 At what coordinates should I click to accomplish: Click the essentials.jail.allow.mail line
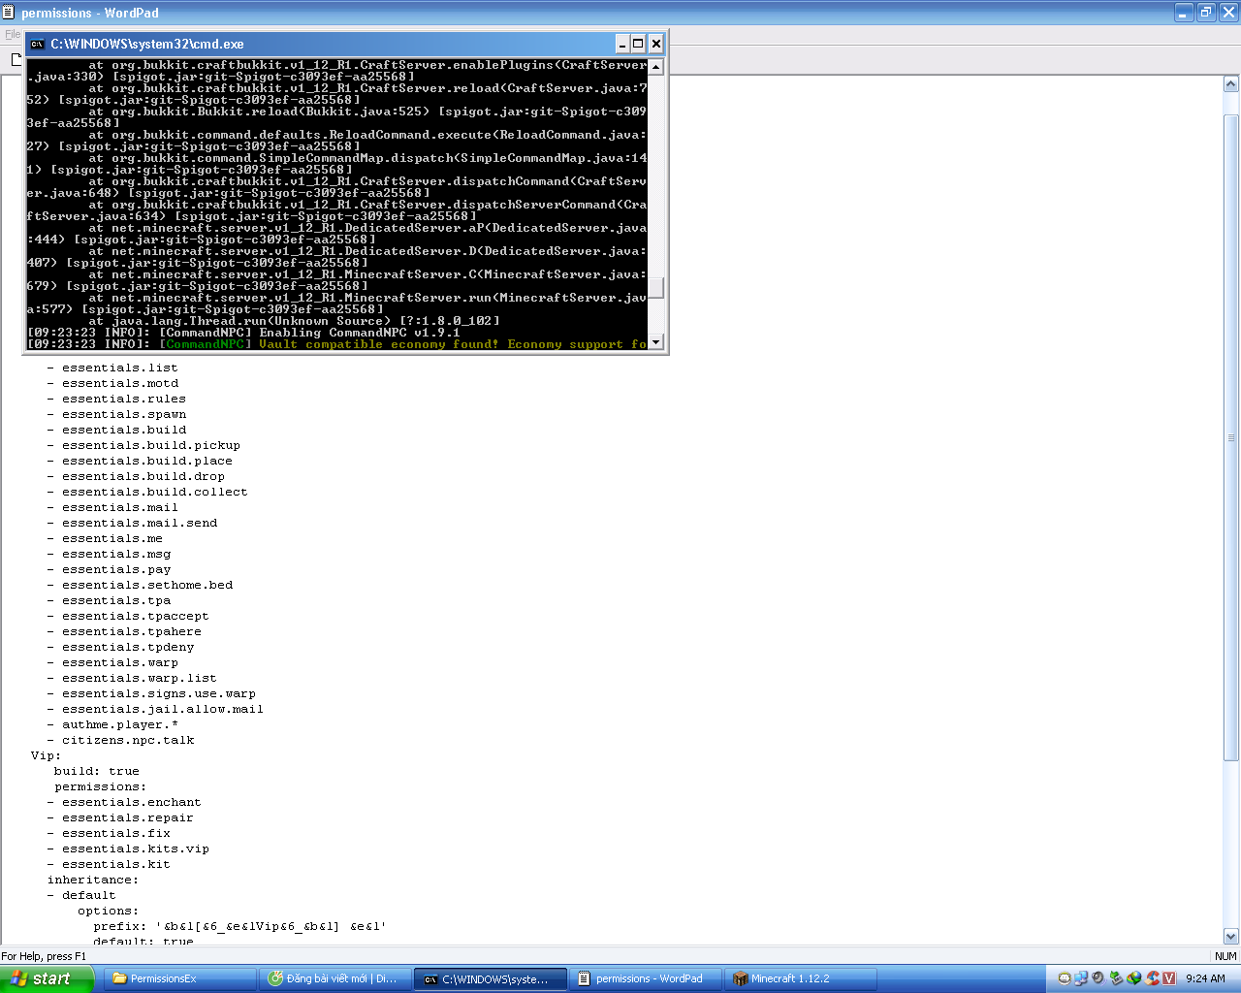pyautogui.click(x=155, y=709)
